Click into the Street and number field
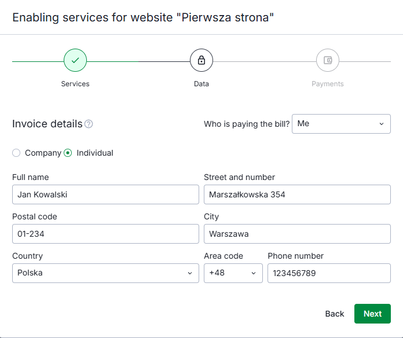 pos(297,194)
